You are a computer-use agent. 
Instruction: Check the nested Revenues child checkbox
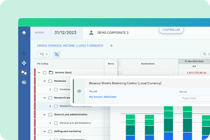(x=56, y=89)
